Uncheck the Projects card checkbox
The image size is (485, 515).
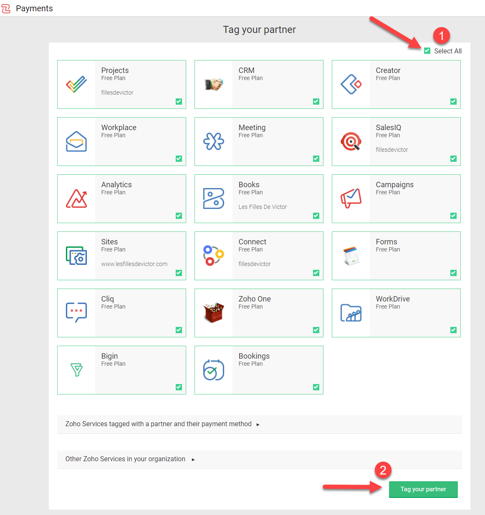(179, 101)
